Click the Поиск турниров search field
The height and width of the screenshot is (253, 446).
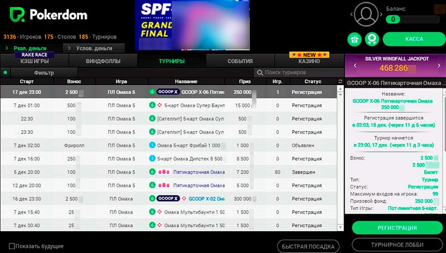299,73
